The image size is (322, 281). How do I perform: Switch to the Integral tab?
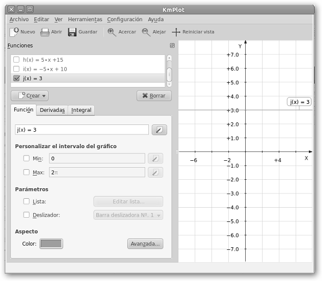(81, 110)
